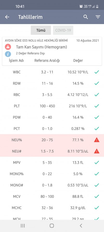Tap the green checkmark on PLT row
This screenshot has width=104, height=232.
pos(97,106)
